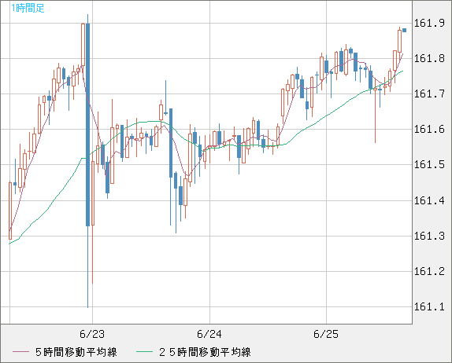Viewport: 452px width, 363px height.
Task: Click the latest small blue candle at chart's right end
Action: pos(405,30)
